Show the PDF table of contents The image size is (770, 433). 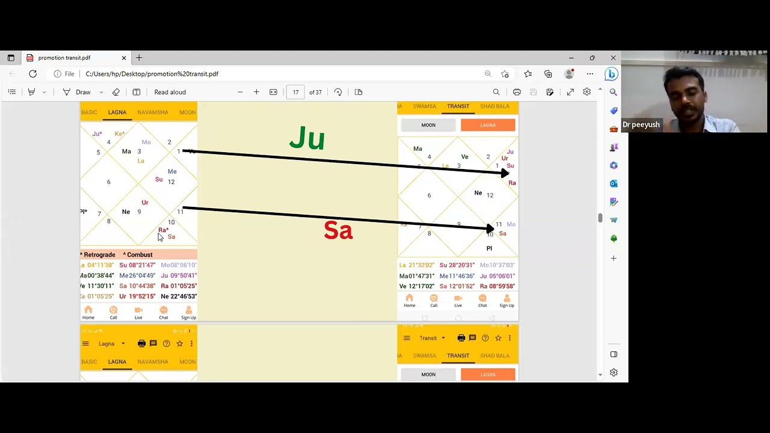[x=11, y=92]
